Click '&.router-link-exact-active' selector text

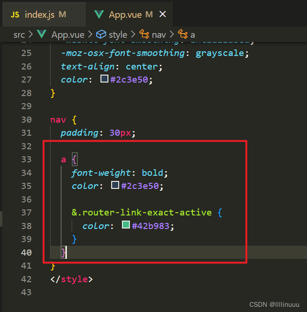142,213
